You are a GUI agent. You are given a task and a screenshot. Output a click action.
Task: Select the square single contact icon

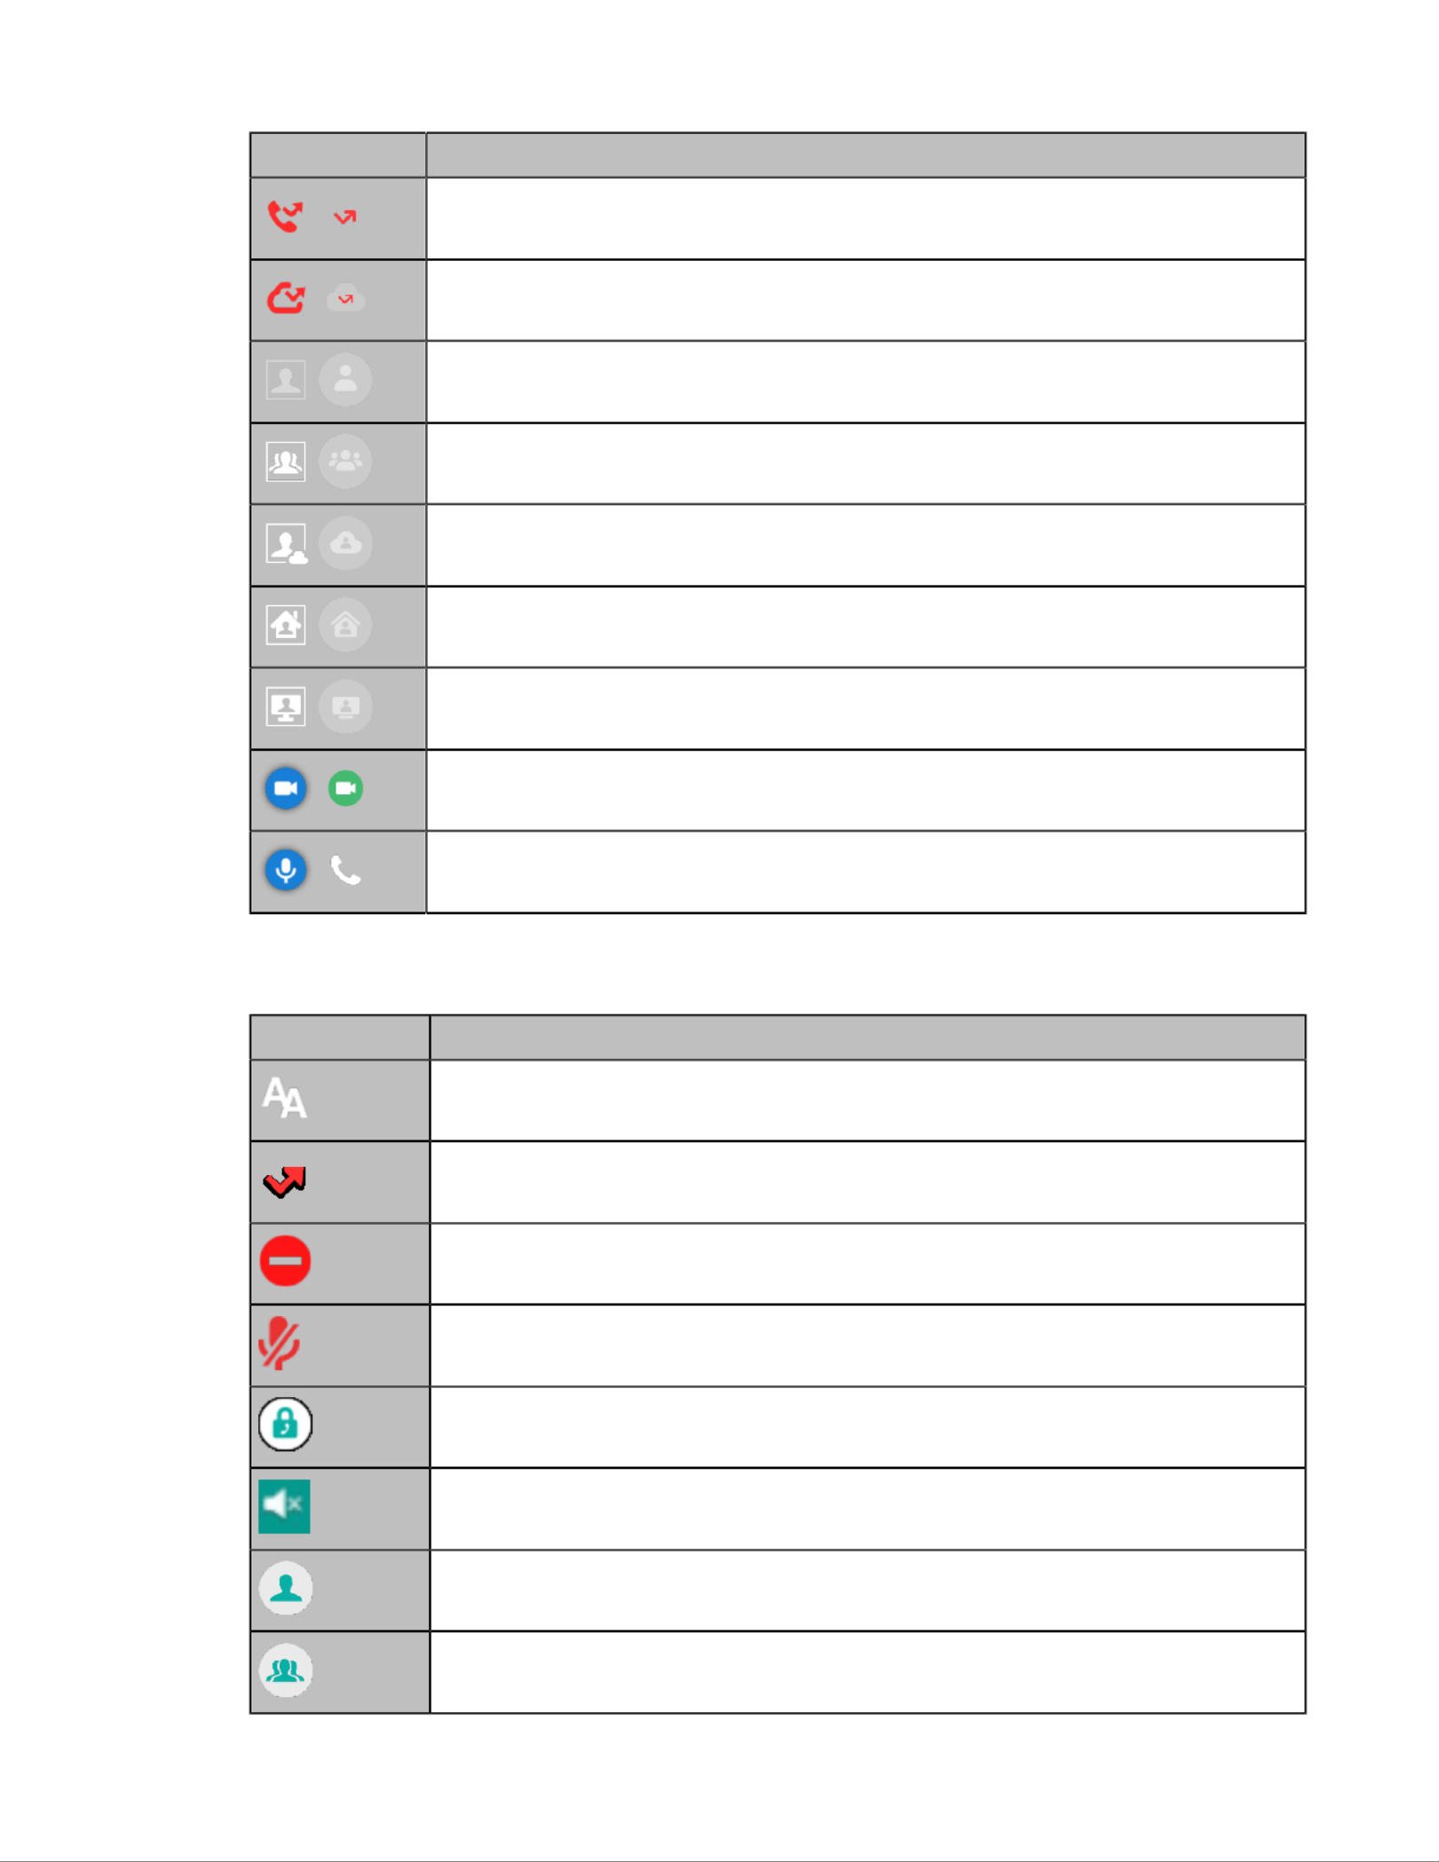tap(286, 380)
